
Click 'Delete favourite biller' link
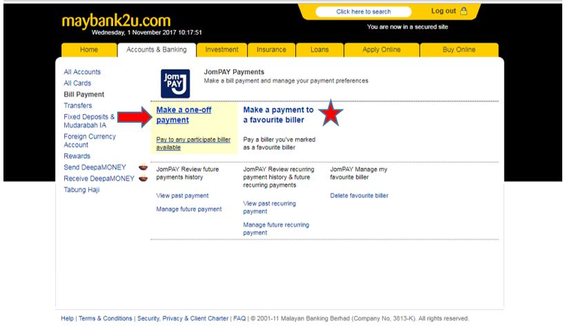(359, 195)
